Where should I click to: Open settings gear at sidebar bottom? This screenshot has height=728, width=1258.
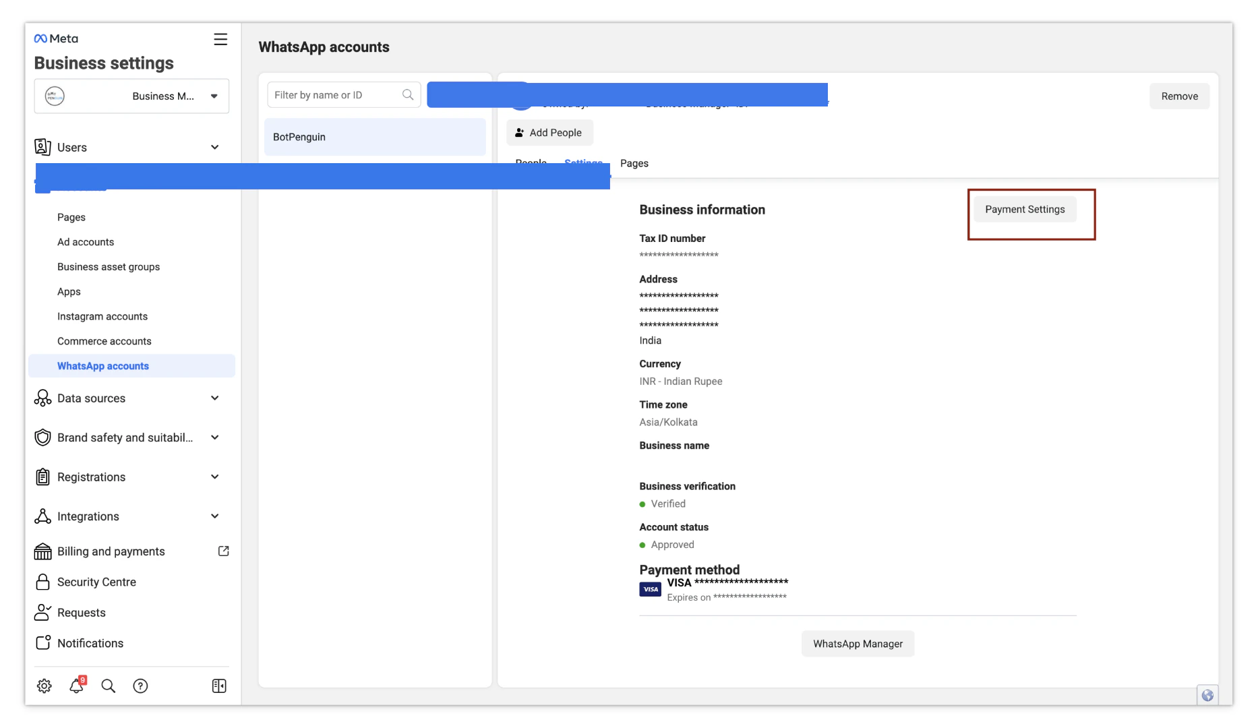[x=44, y=686]
